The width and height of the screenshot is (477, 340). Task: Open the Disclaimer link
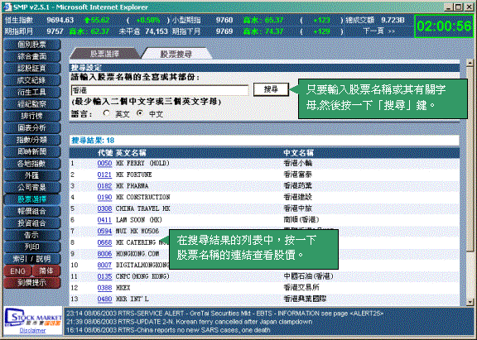(x=33, y=331)
